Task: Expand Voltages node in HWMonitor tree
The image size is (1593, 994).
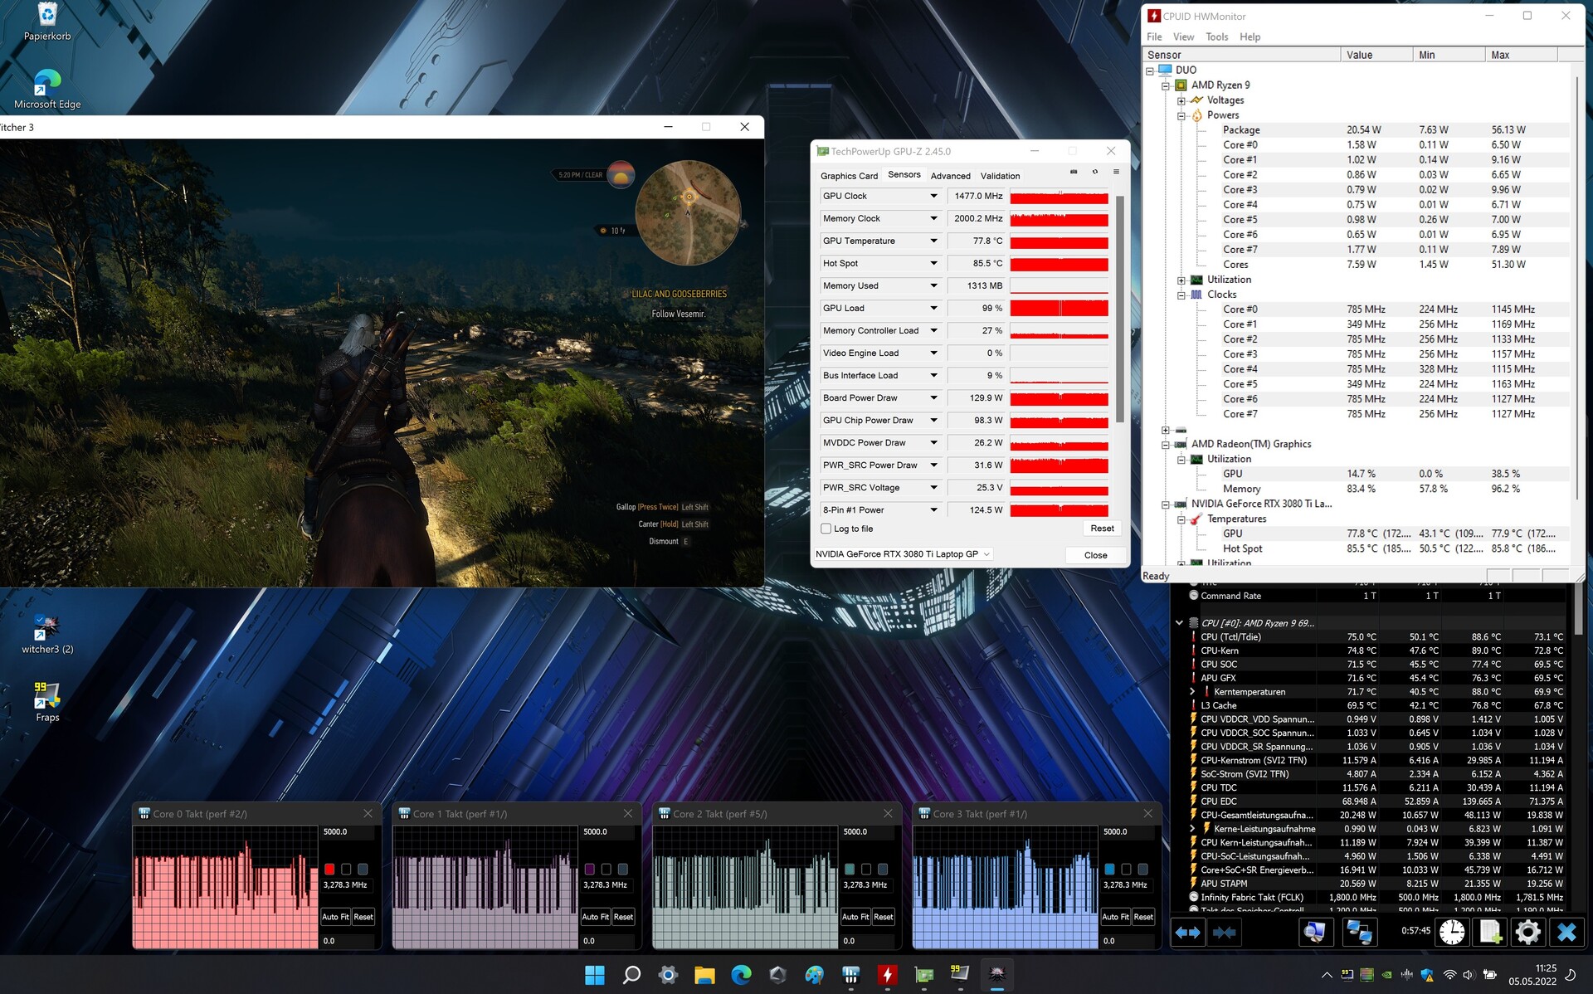Action: pos(1181,100)
